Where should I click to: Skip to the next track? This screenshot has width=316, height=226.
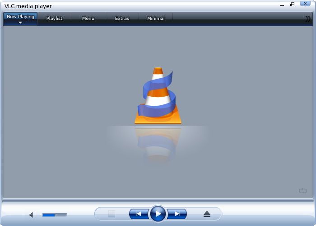[x=177, y=214]
